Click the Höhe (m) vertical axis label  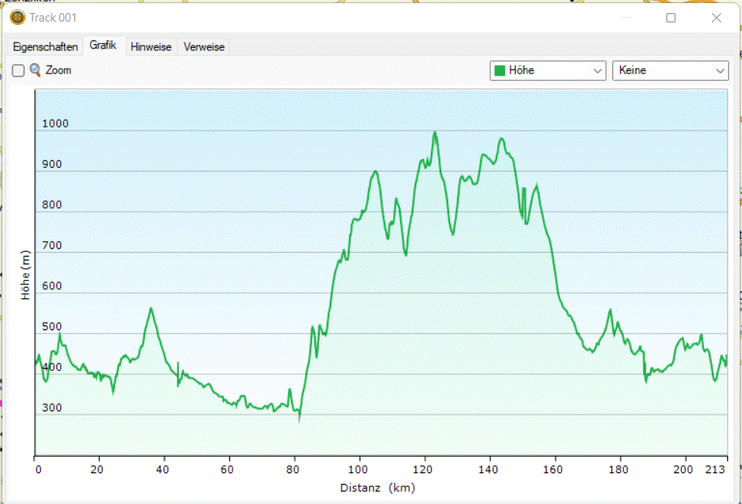(x=25, y=275)
